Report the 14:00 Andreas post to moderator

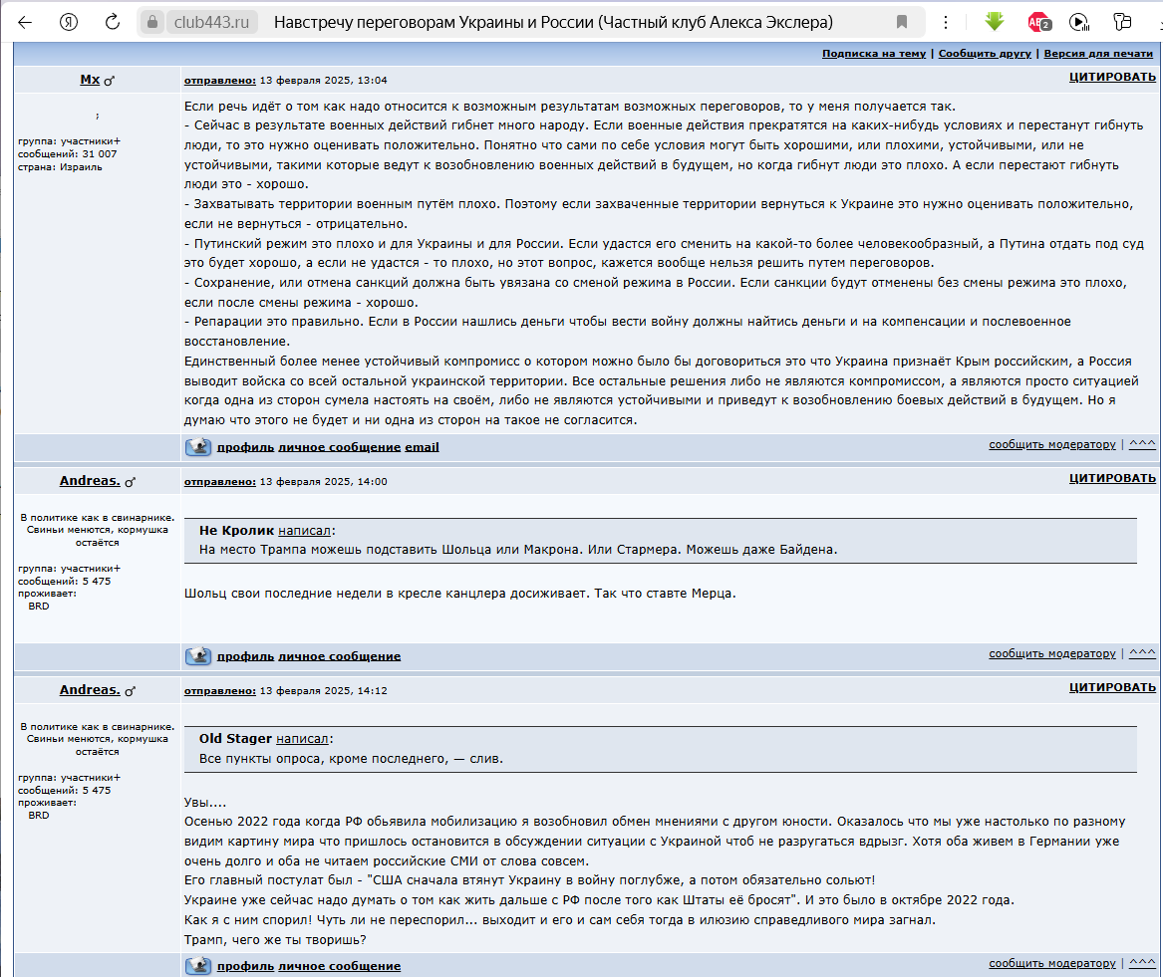click(1051, 654)
